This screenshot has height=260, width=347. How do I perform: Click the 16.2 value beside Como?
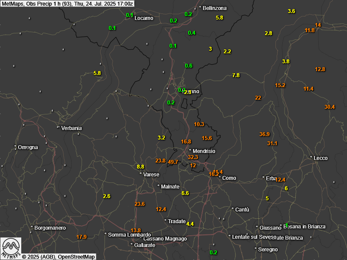coord(213,174)
